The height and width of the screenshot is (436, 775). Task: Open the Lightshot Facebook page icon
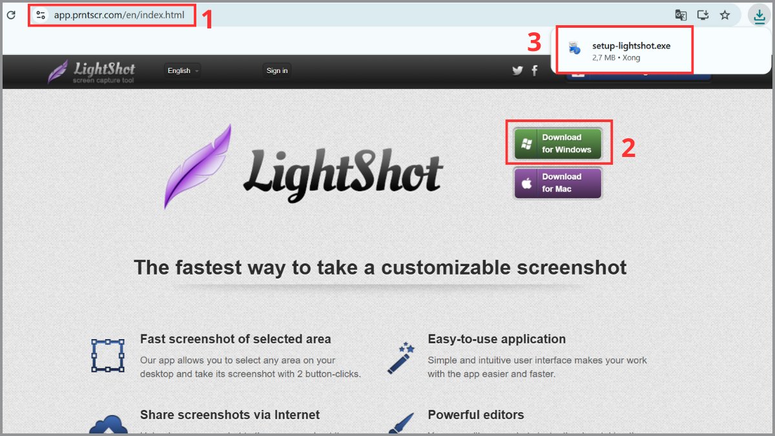[534, 70]
